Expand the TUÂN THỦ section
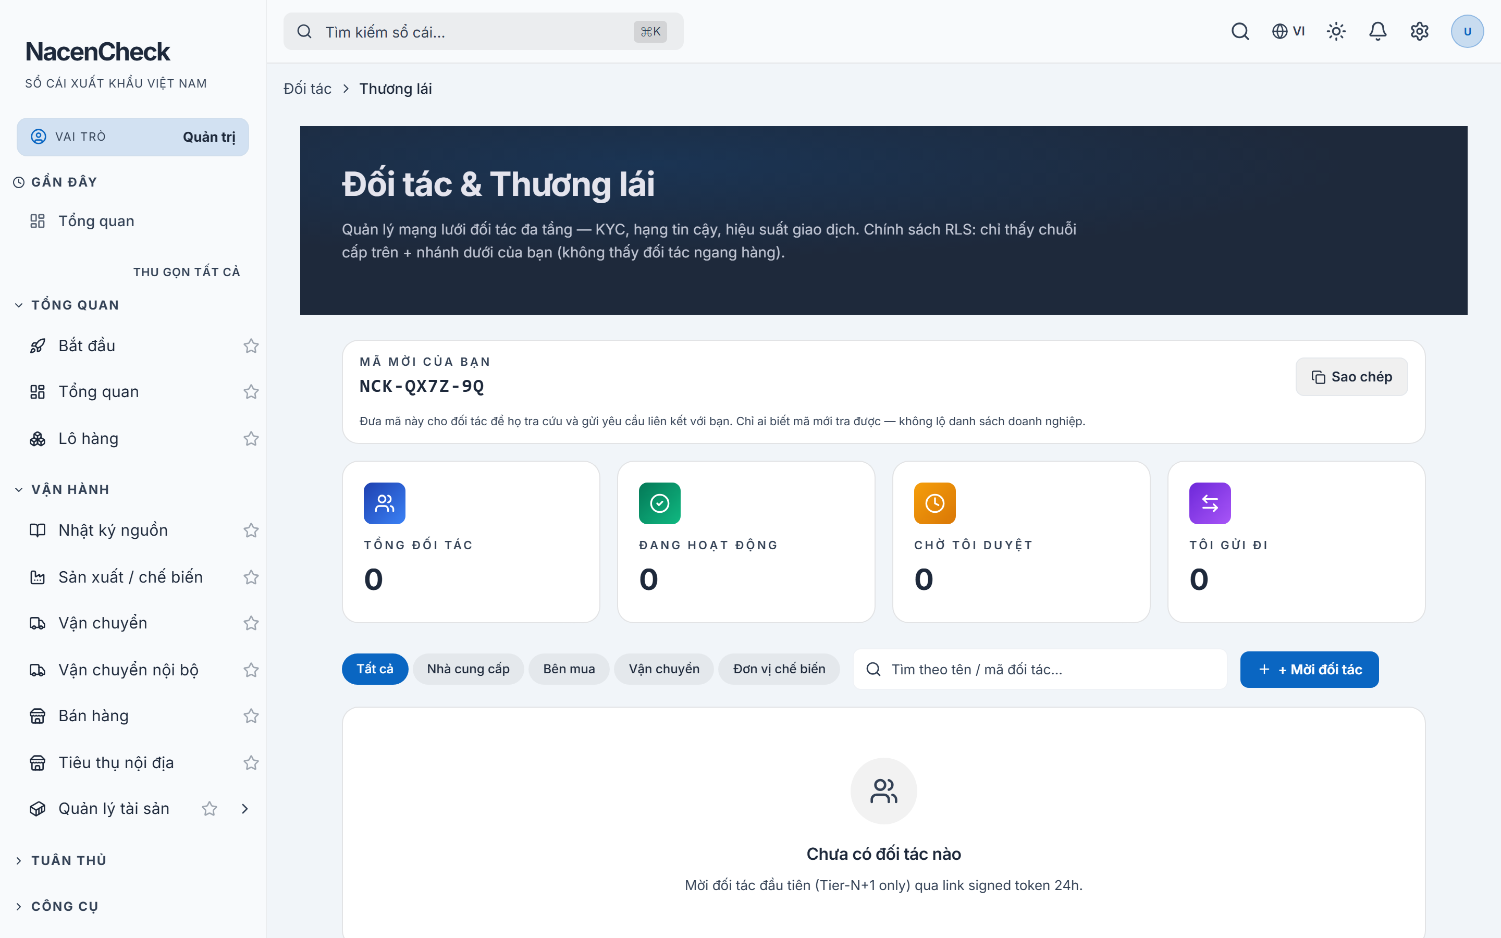1501x938 pixels. [61, 860]
